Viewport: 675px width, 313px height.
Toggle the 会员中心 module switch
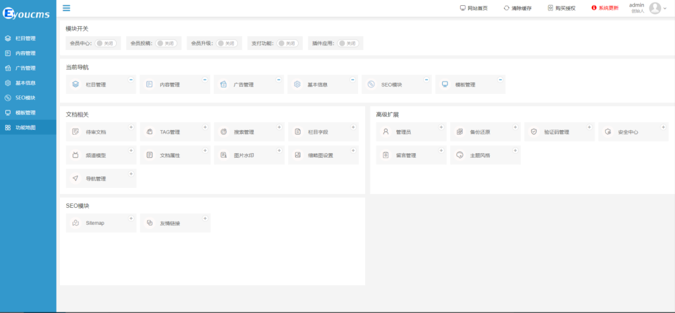(x=105, y=43)
